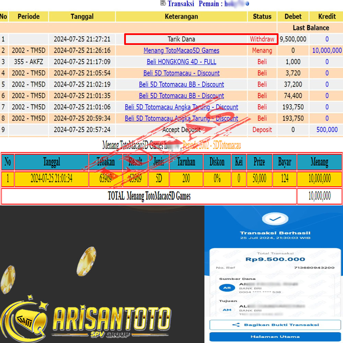Open Angka Tarung link at 21:01:06
This screenshot has width=343, height=343.
click(181, 107)
